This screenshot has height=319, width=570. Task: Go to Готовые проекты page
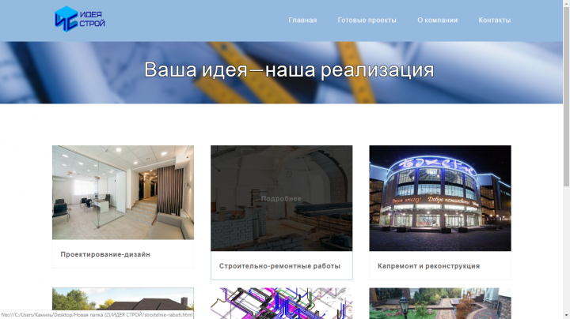pos(367,21)
